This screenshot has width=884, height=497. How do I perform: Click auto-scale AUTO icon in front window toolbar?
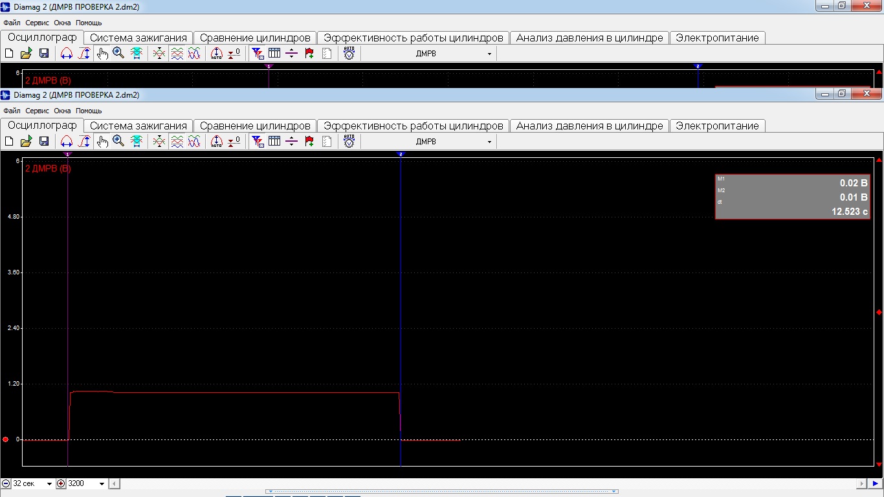(x=217, y=141)
